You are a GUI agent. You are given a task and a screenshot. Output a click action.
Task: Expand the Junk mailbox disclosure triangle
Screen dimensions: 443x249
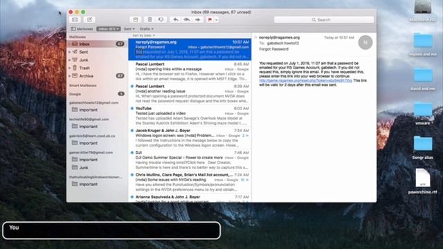(69, 60)
